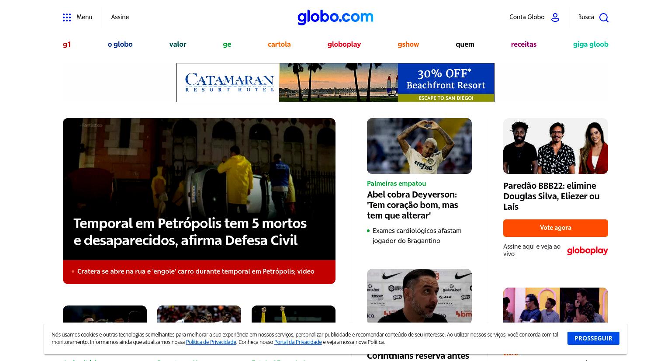
Task: Click the Catamaran Resort Hotel banner ad
Action: [x=335, y=83]
